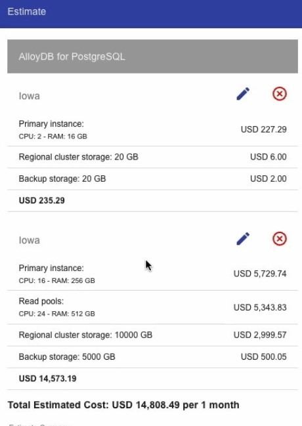This screenshot has width=302, height=426.
Task: Select Backup storage: 5000 GB row
Action: click(x=152, y=356)
